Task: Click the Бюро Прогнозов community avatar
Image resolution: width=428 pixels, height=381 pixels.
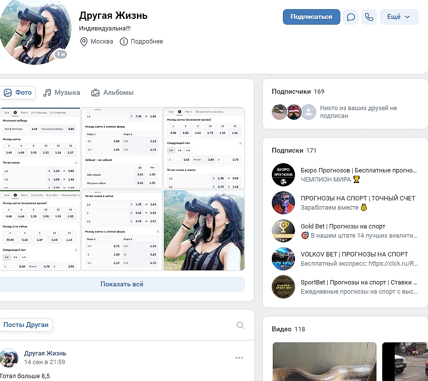Action: [283, 175]
